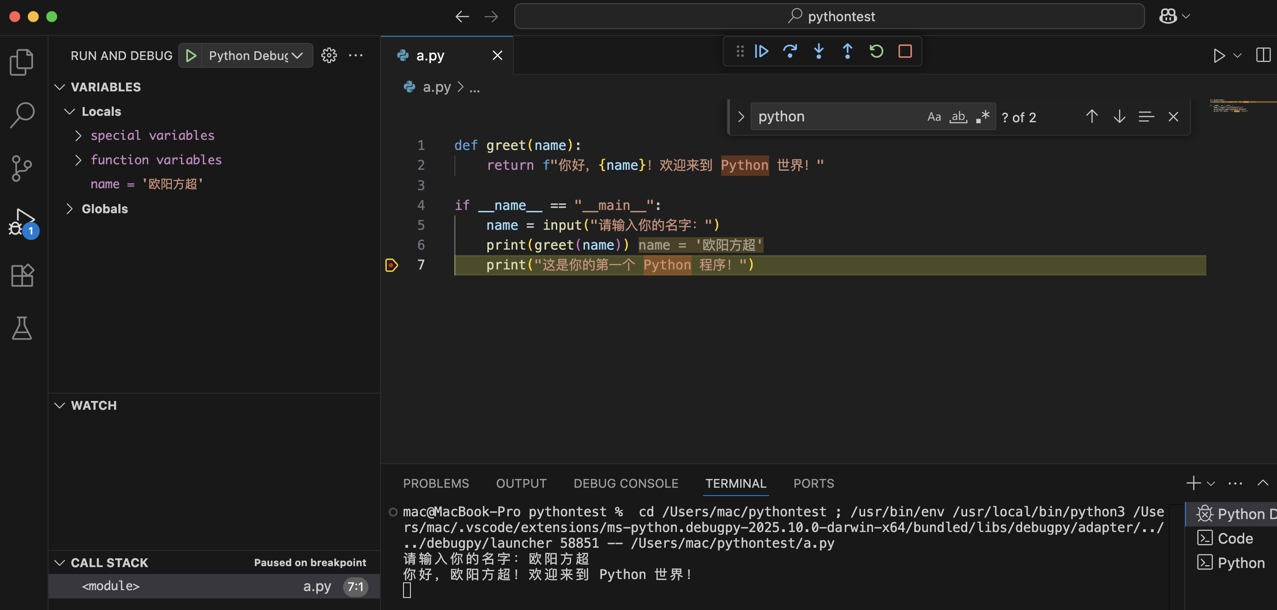Open new terminal profile dropdown
The width and height of the screenshot is (1277, 610).
tap(1211, 483)
